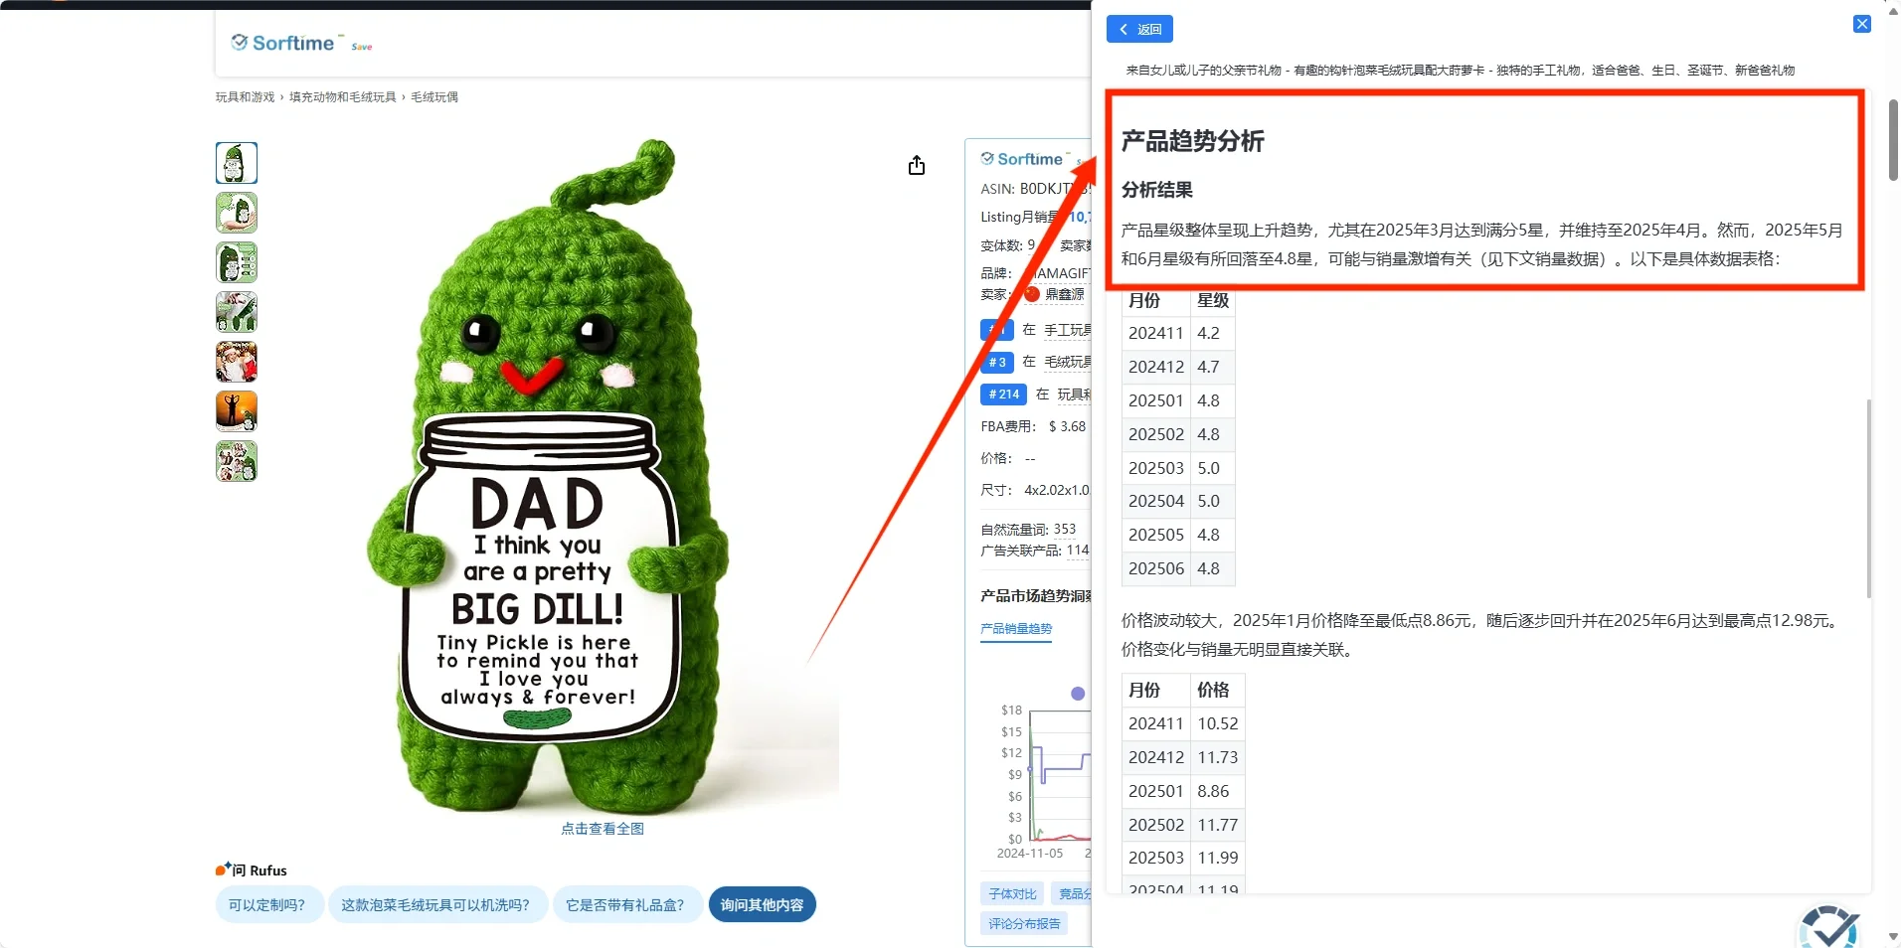Click the page scrollbar down arrow
The image size is (1901, 948).
pos(1893,937)
